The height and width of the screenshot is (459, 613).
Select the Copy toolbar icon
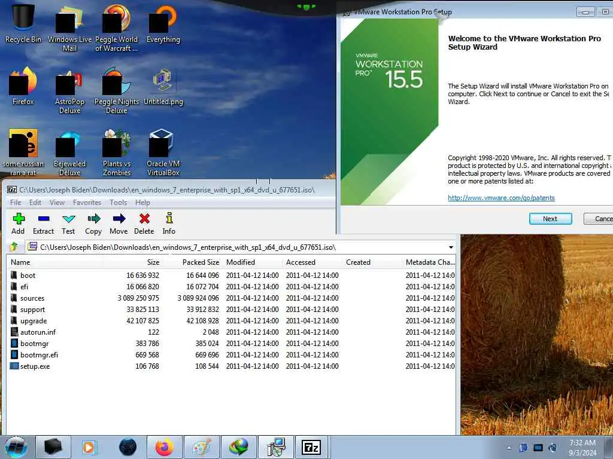[x=93, y=224]
